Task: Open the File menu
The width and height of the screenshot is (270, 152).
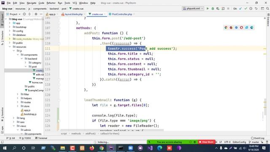Action: coord(8,3)
